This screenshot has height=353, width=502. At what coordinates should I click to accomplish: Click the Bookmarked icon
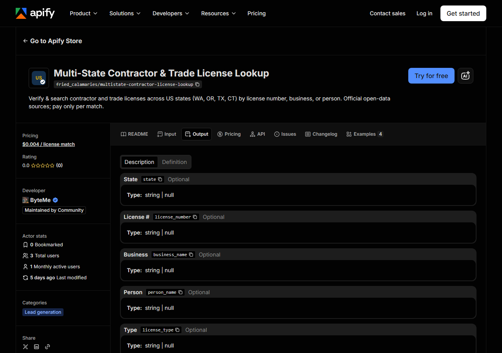tap(25, 245)
